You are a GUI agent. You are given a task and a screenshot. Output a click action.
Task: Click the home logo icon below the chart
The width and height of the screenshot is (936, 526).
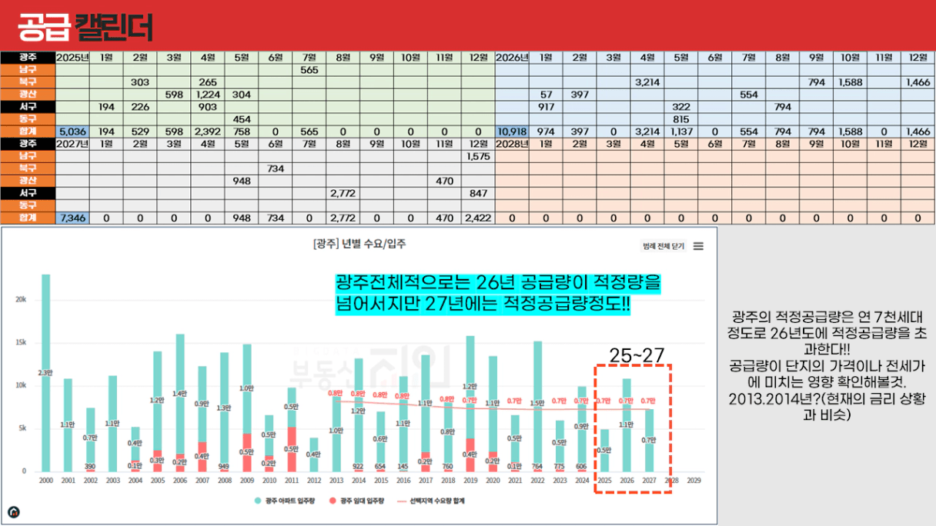coord(13,512)
